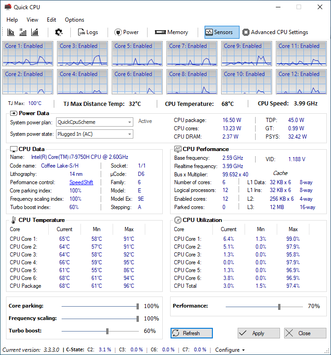Click the Bus x Multiplier 99.692 x 40 value
Screen dimensions: 331x355
[235, 175]
